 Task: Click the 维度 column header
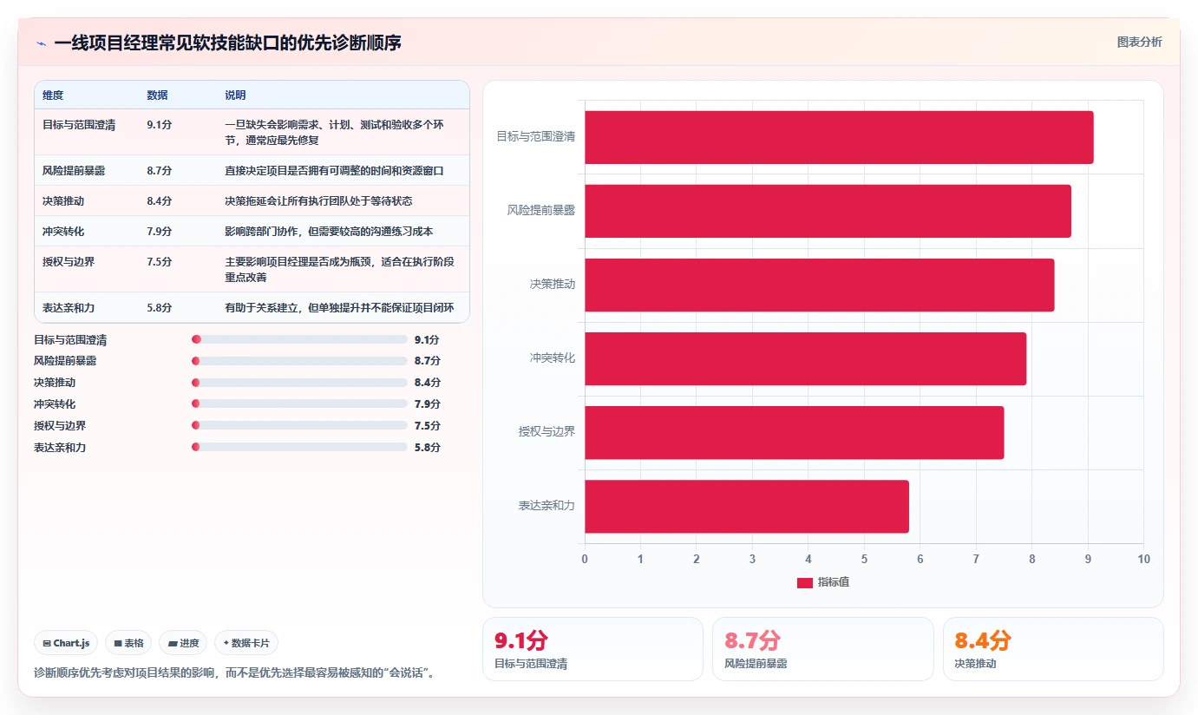tap(53, 95)
